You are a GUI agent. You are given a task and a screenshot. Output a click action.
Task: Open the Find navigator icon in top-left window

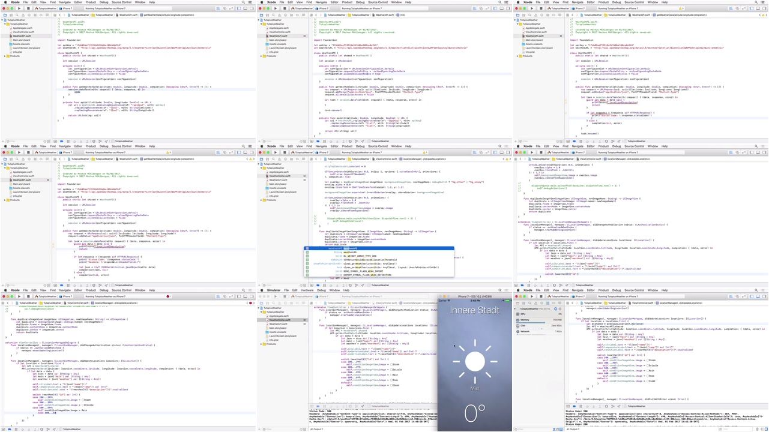tap(17, 15)
